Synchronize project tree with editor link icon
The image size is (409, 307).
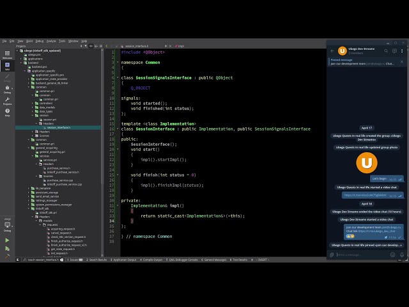pyautogui.click(x=91, y=46)
